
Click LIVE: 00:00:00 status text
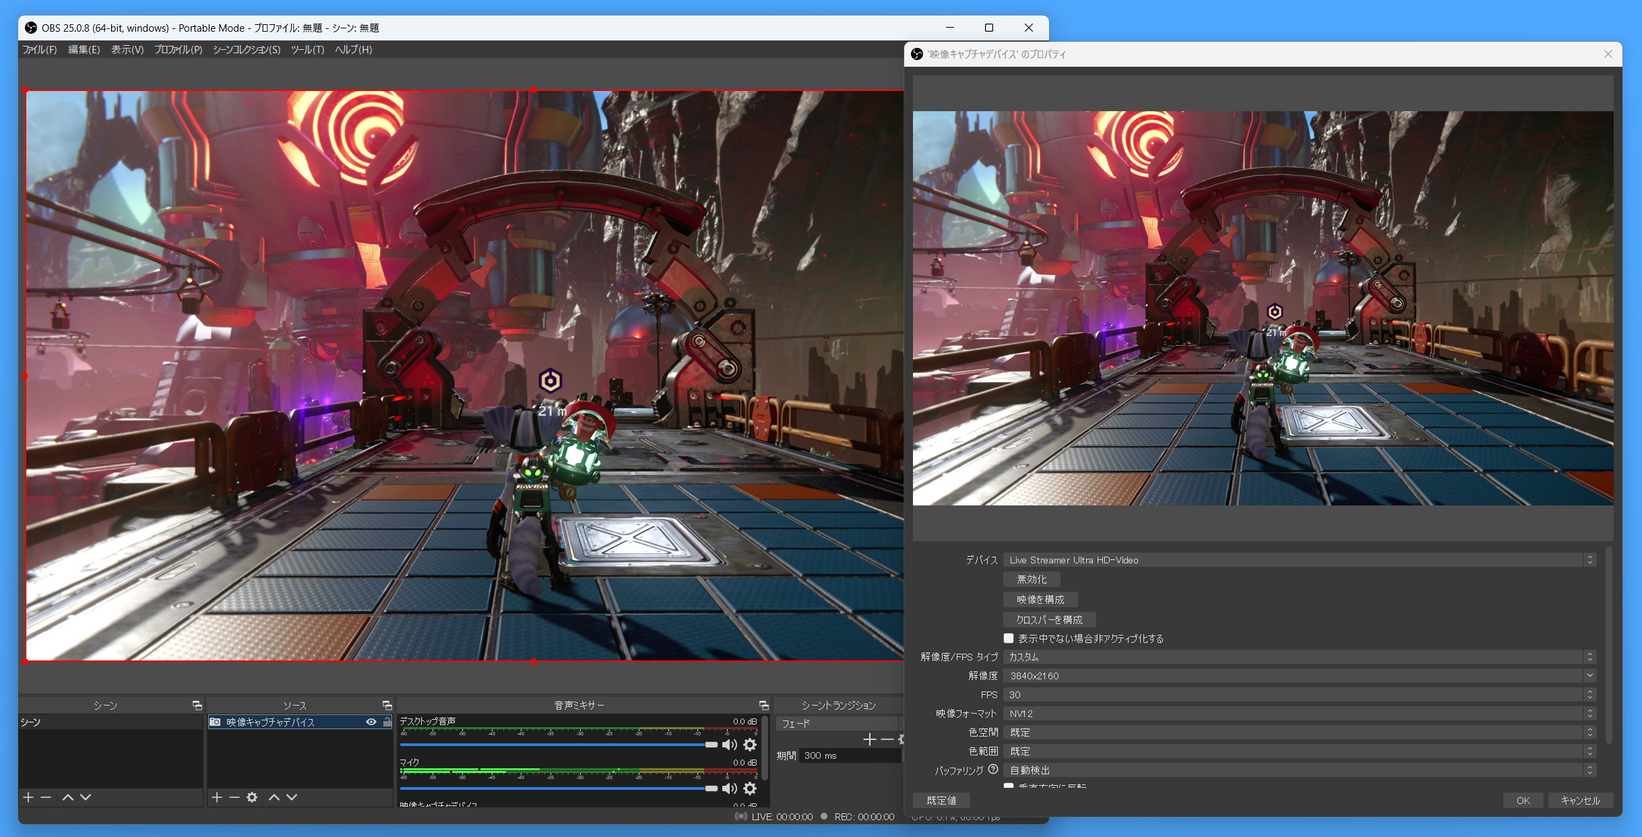coord(782,817)
